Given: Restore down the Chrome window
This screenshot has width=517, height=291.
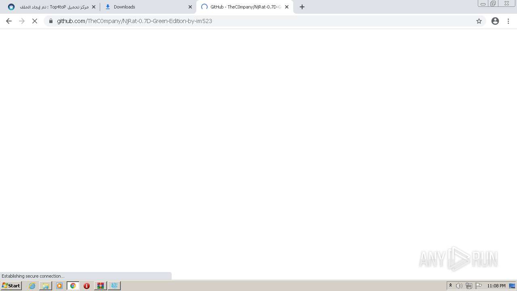Looking at the screenshot, I should (x=493, y=3).
